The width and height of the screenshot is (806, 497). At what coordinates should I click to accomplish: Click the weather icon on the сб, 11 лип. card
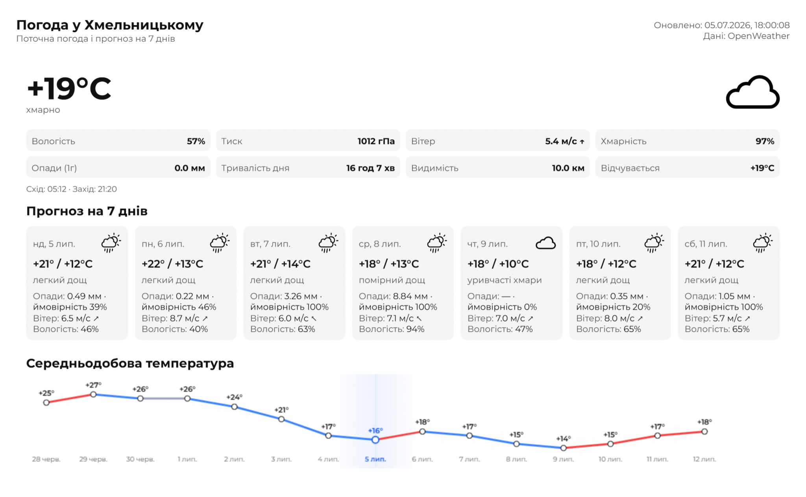pos(763,243)
